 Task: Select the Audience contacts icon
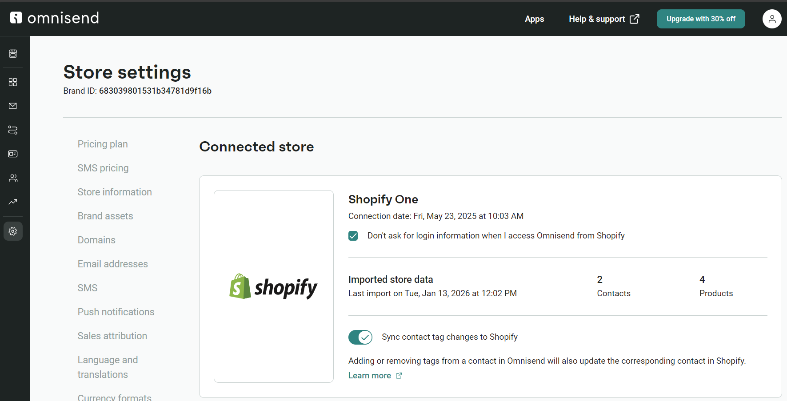click(x=13, y=178)
